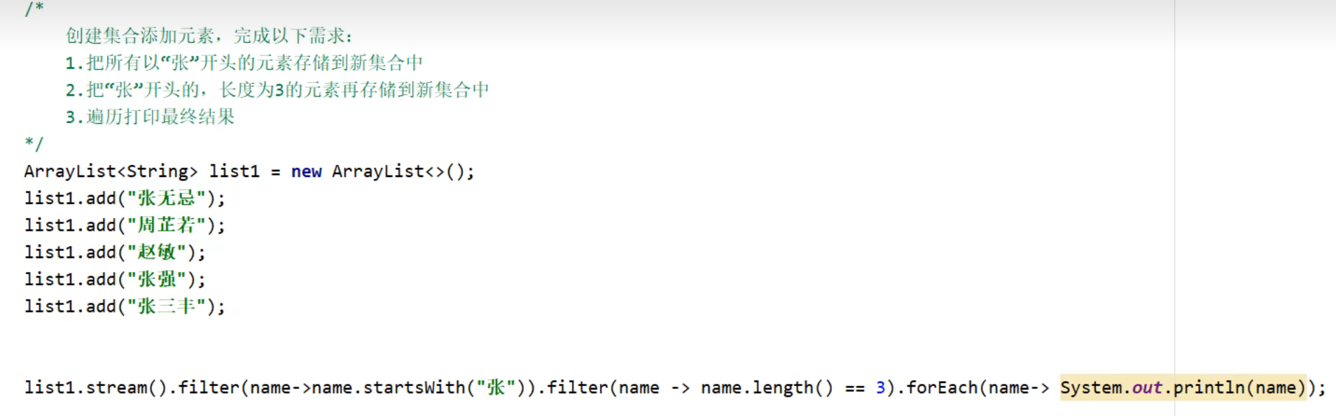Click the italic out field after System
This screenshot has height=416, width=1336.
pyautogui.click(x=1147, y=388)
